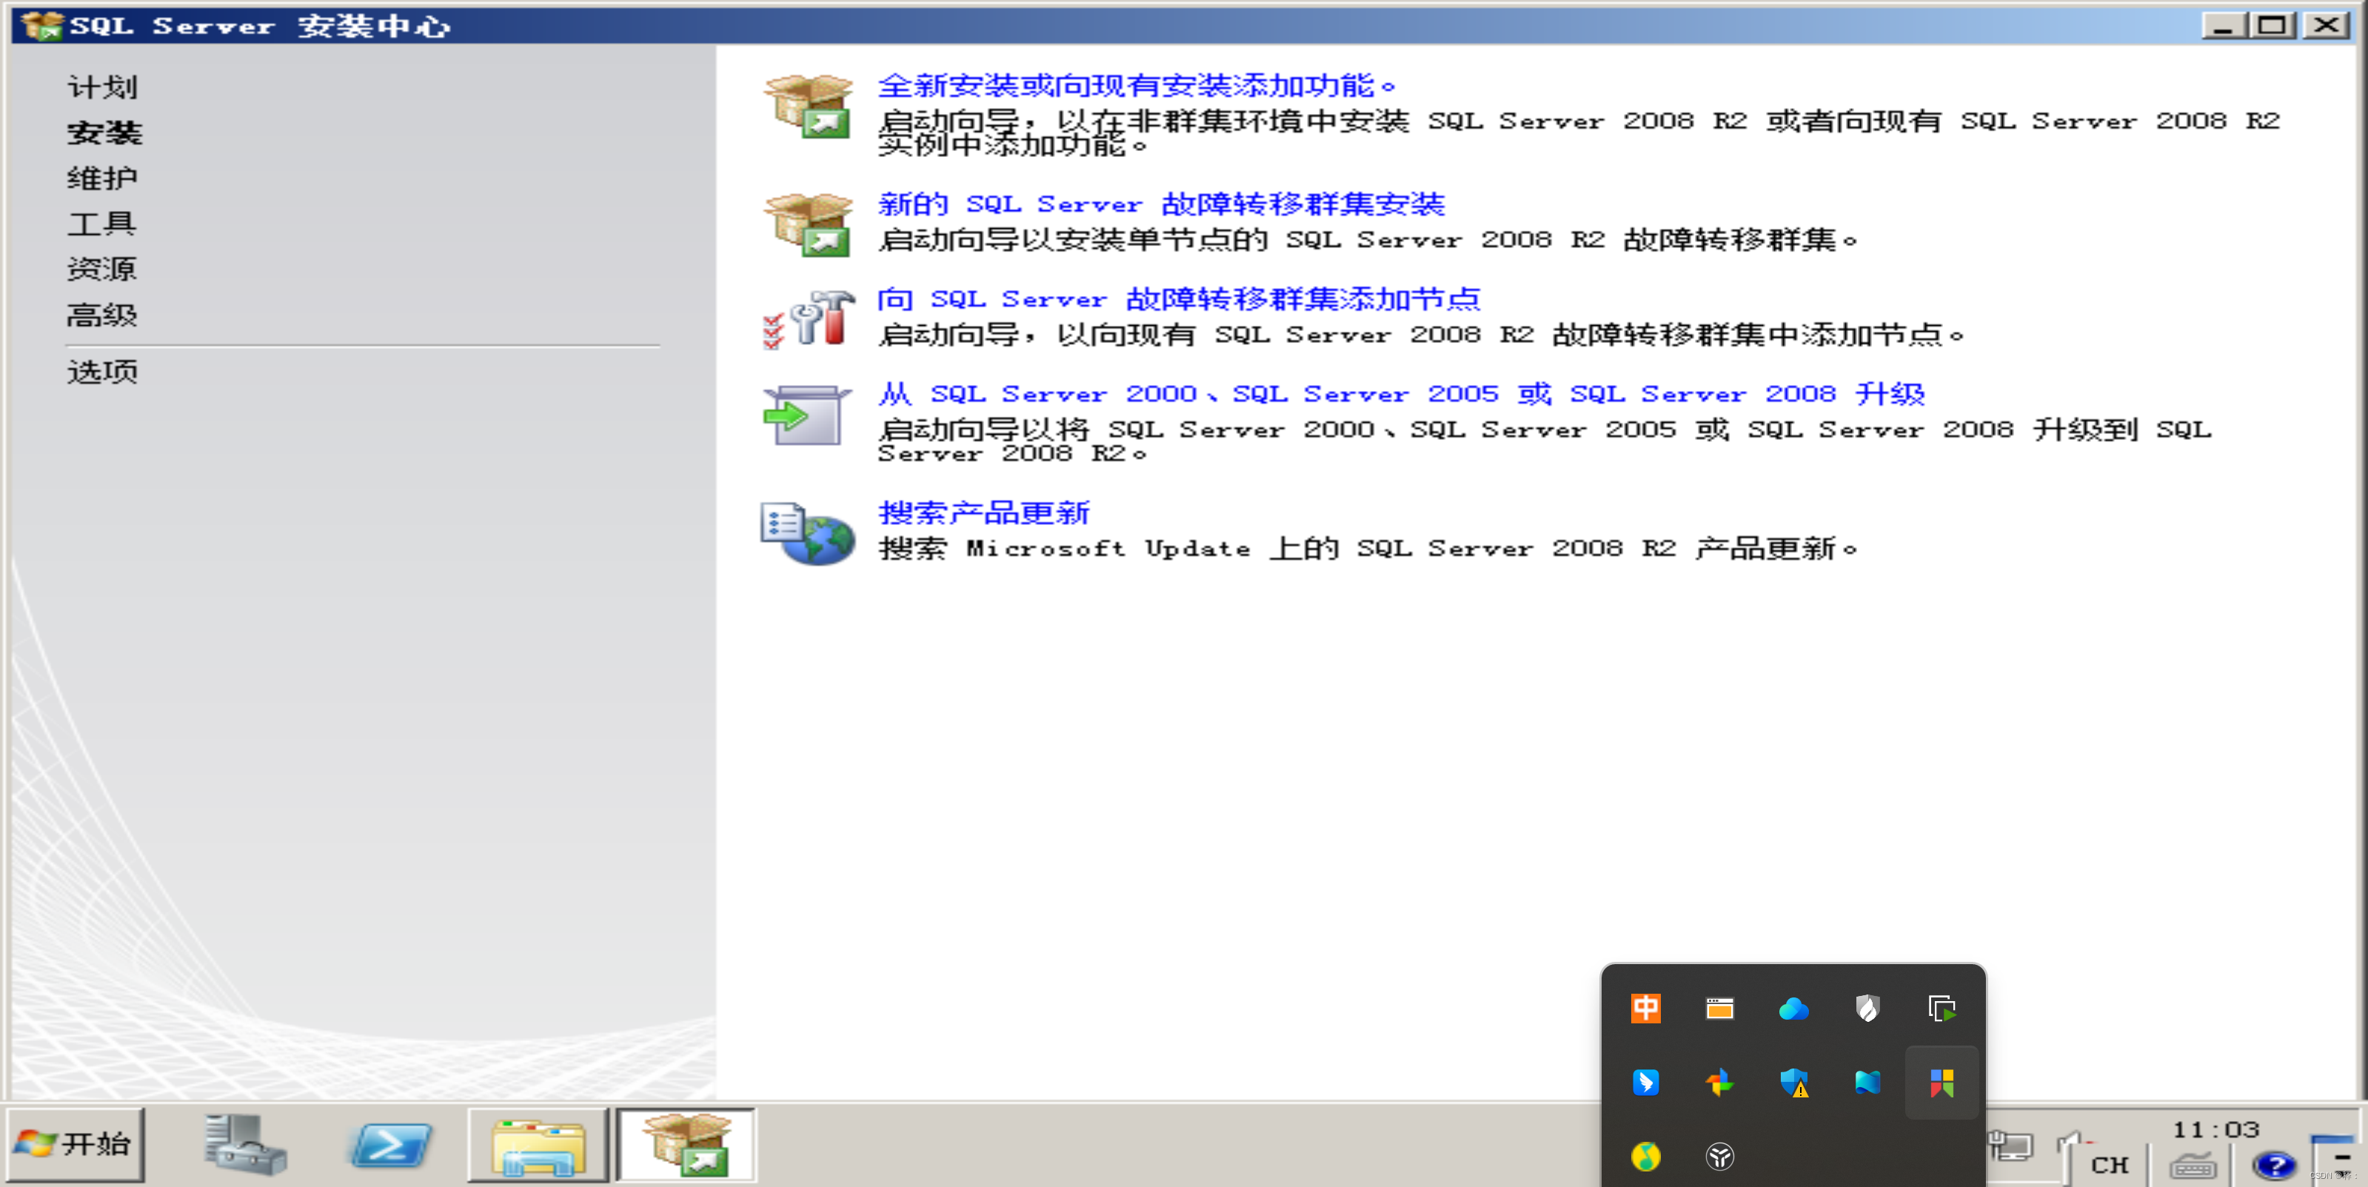Click the SQL Server 安装中心 title icon

click(x=41, y=25)
